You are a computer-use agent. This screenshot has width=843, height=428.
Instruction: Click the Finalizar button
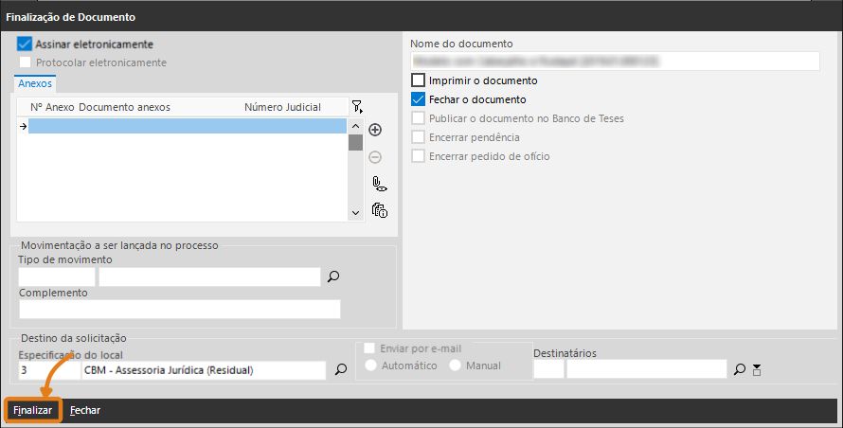(x=33, y=410)
